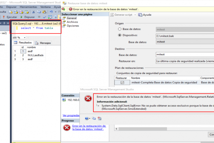Open the Generar script dropdown arrow
Image resolution: width=214 pixels, height=143 pixels.
coord(135,15)
